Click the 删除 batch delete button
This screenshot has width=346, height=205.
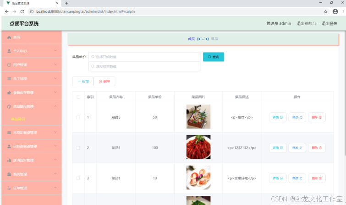(x=104, y=81)
